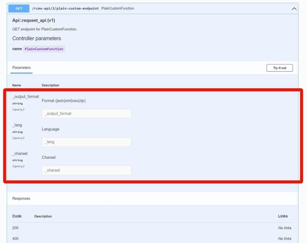Click the Api::request_api (v1) heading
The height and width of the screenshot is (243, 307).
coord(33,21)
